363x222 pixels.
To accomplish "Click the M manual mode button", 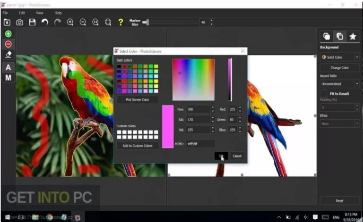I will (x=9, y=78).
